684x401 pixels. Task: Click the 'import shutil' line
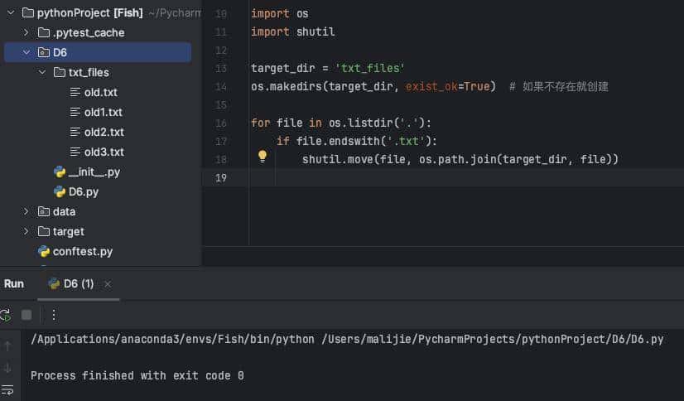292,31
